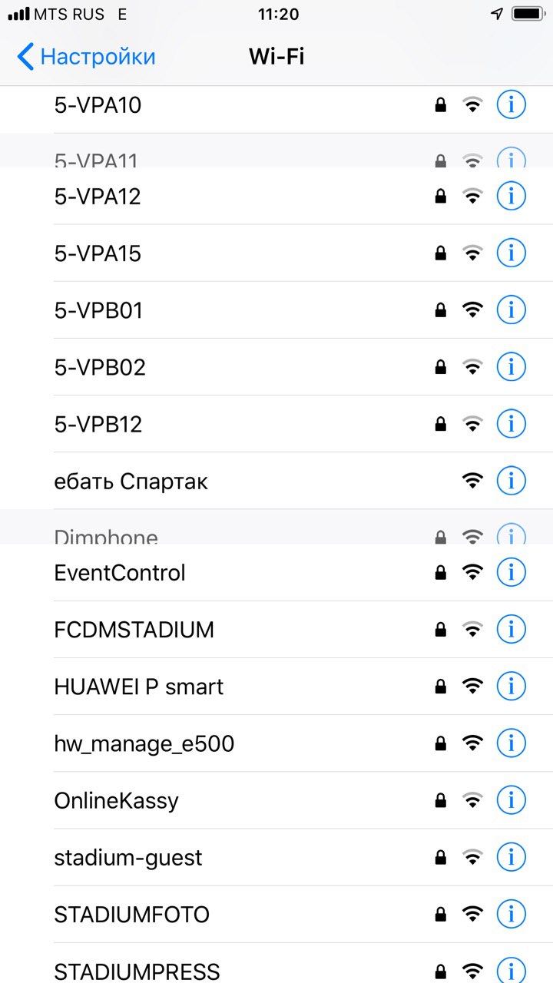Screen dimensions: 553x983
Task: Join open network ебать Спартак
Action: [131, 482]
